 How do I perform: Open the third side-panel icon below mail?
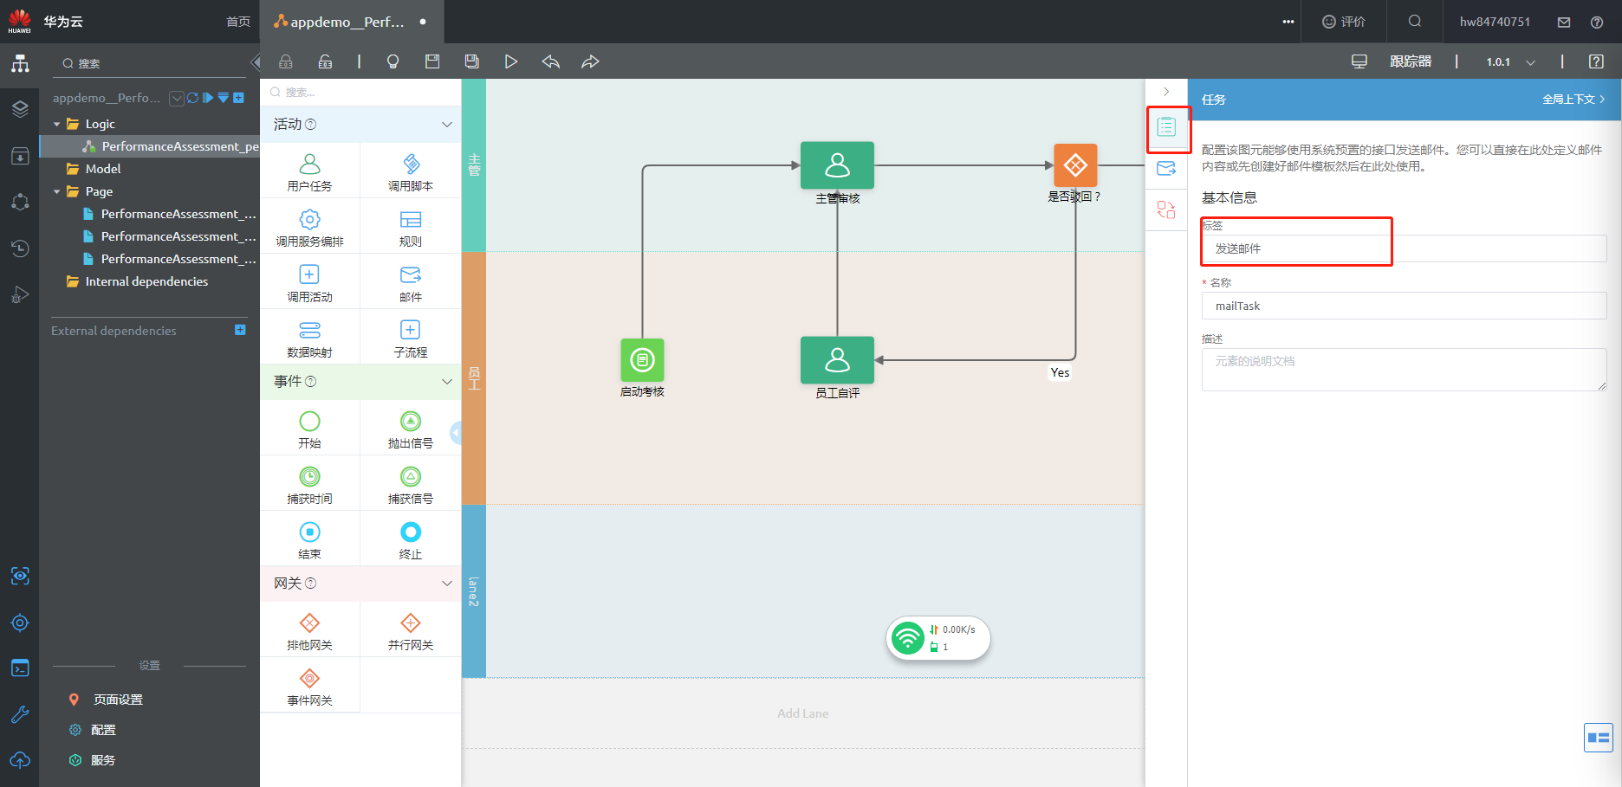[x=1166, y=210]
